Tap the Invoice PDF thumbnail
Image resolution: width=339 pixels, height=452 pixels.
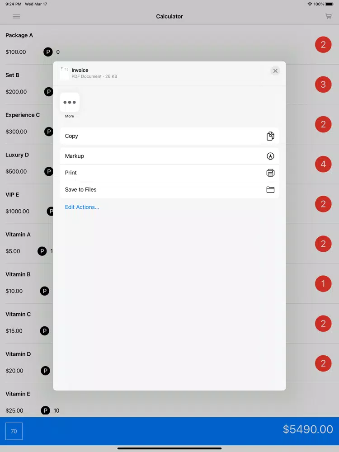[x=64, y=73]
